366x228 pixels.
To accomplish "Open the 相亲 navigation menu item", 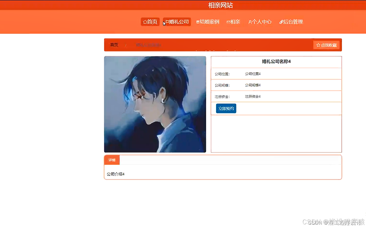I will tap(233, 22).
